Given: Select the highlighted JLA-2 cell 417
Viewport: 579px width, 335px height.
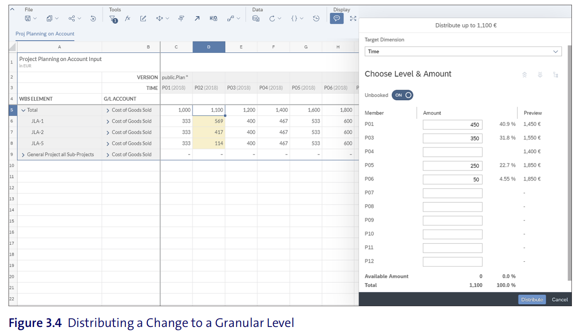Looking at the screenshot, I should [209, 132].
